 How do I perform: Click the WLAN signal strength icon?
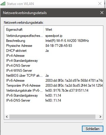pos(3,4)
